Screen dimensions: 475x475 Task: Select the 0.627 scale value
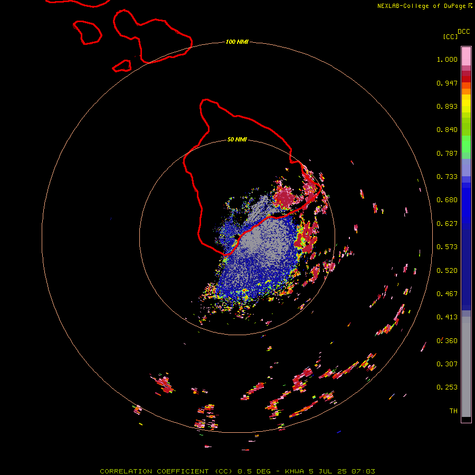(x=447, y=224)
